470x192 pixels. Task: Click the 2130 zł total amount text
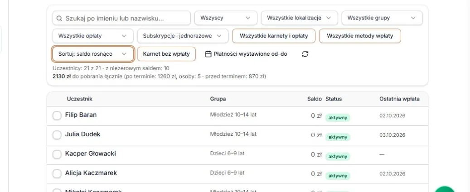point(62,77)
